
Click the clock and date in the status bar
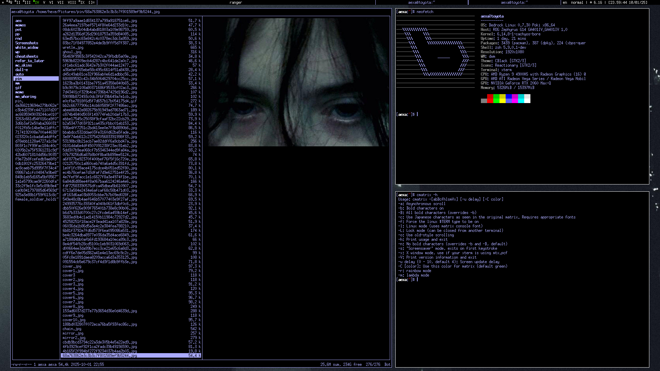[x=628, y=2]
